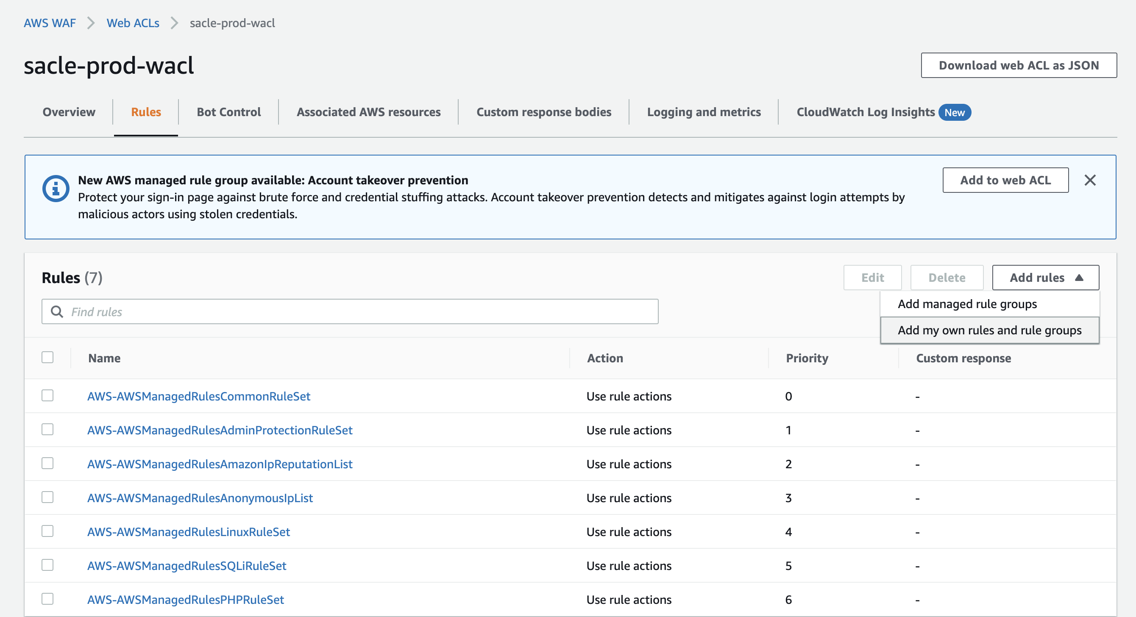The height and width of the screenshot is (617, 1136).
Task: Click the New badge beside CloudWatch Log Insights
Action: point(954,112)
